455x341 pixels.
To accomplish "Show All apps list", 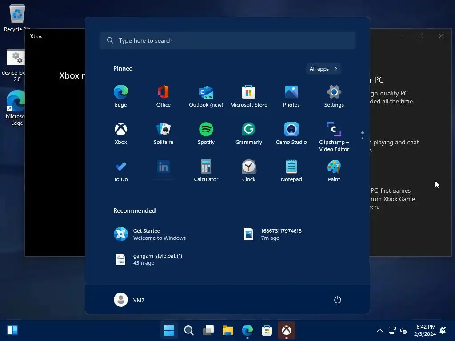I will pos(323,69).
